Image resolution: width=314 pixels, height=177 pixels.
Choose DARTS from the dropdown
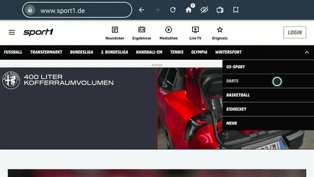(268, 81)
